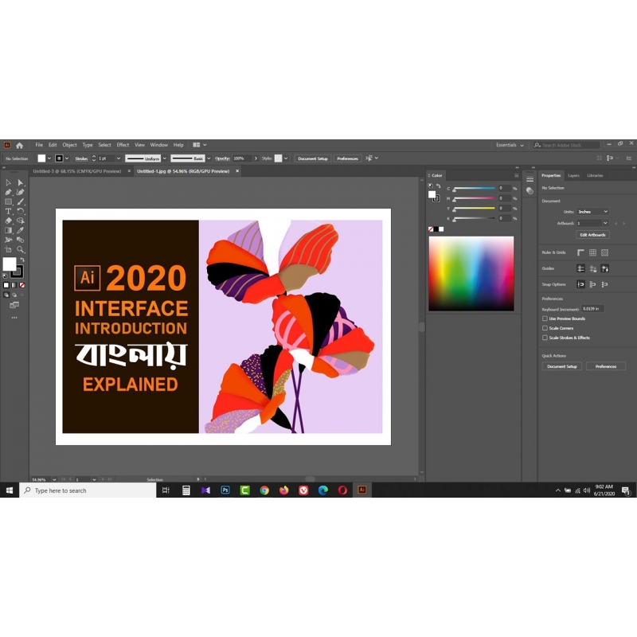The width and height of the screenshot is (637, 637).
Task: Switch to the Libraries tab
Action: tap(595, 175)
